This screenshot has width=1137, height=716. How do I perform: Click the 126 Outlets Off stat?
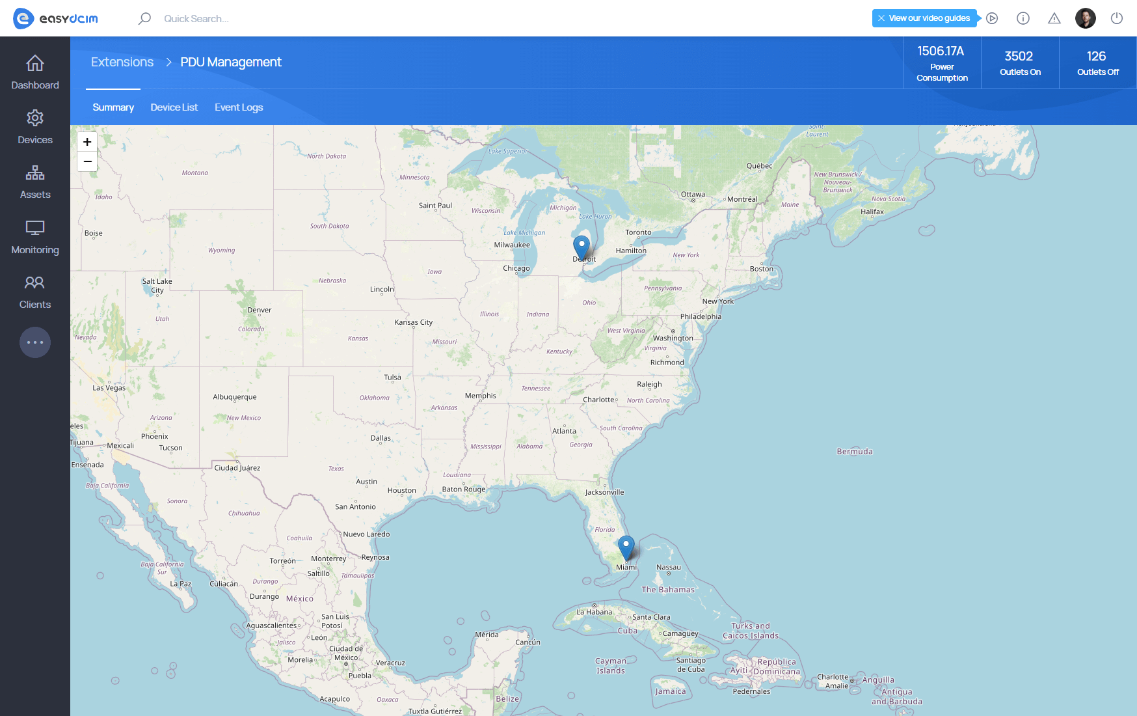coord(1098,62)
